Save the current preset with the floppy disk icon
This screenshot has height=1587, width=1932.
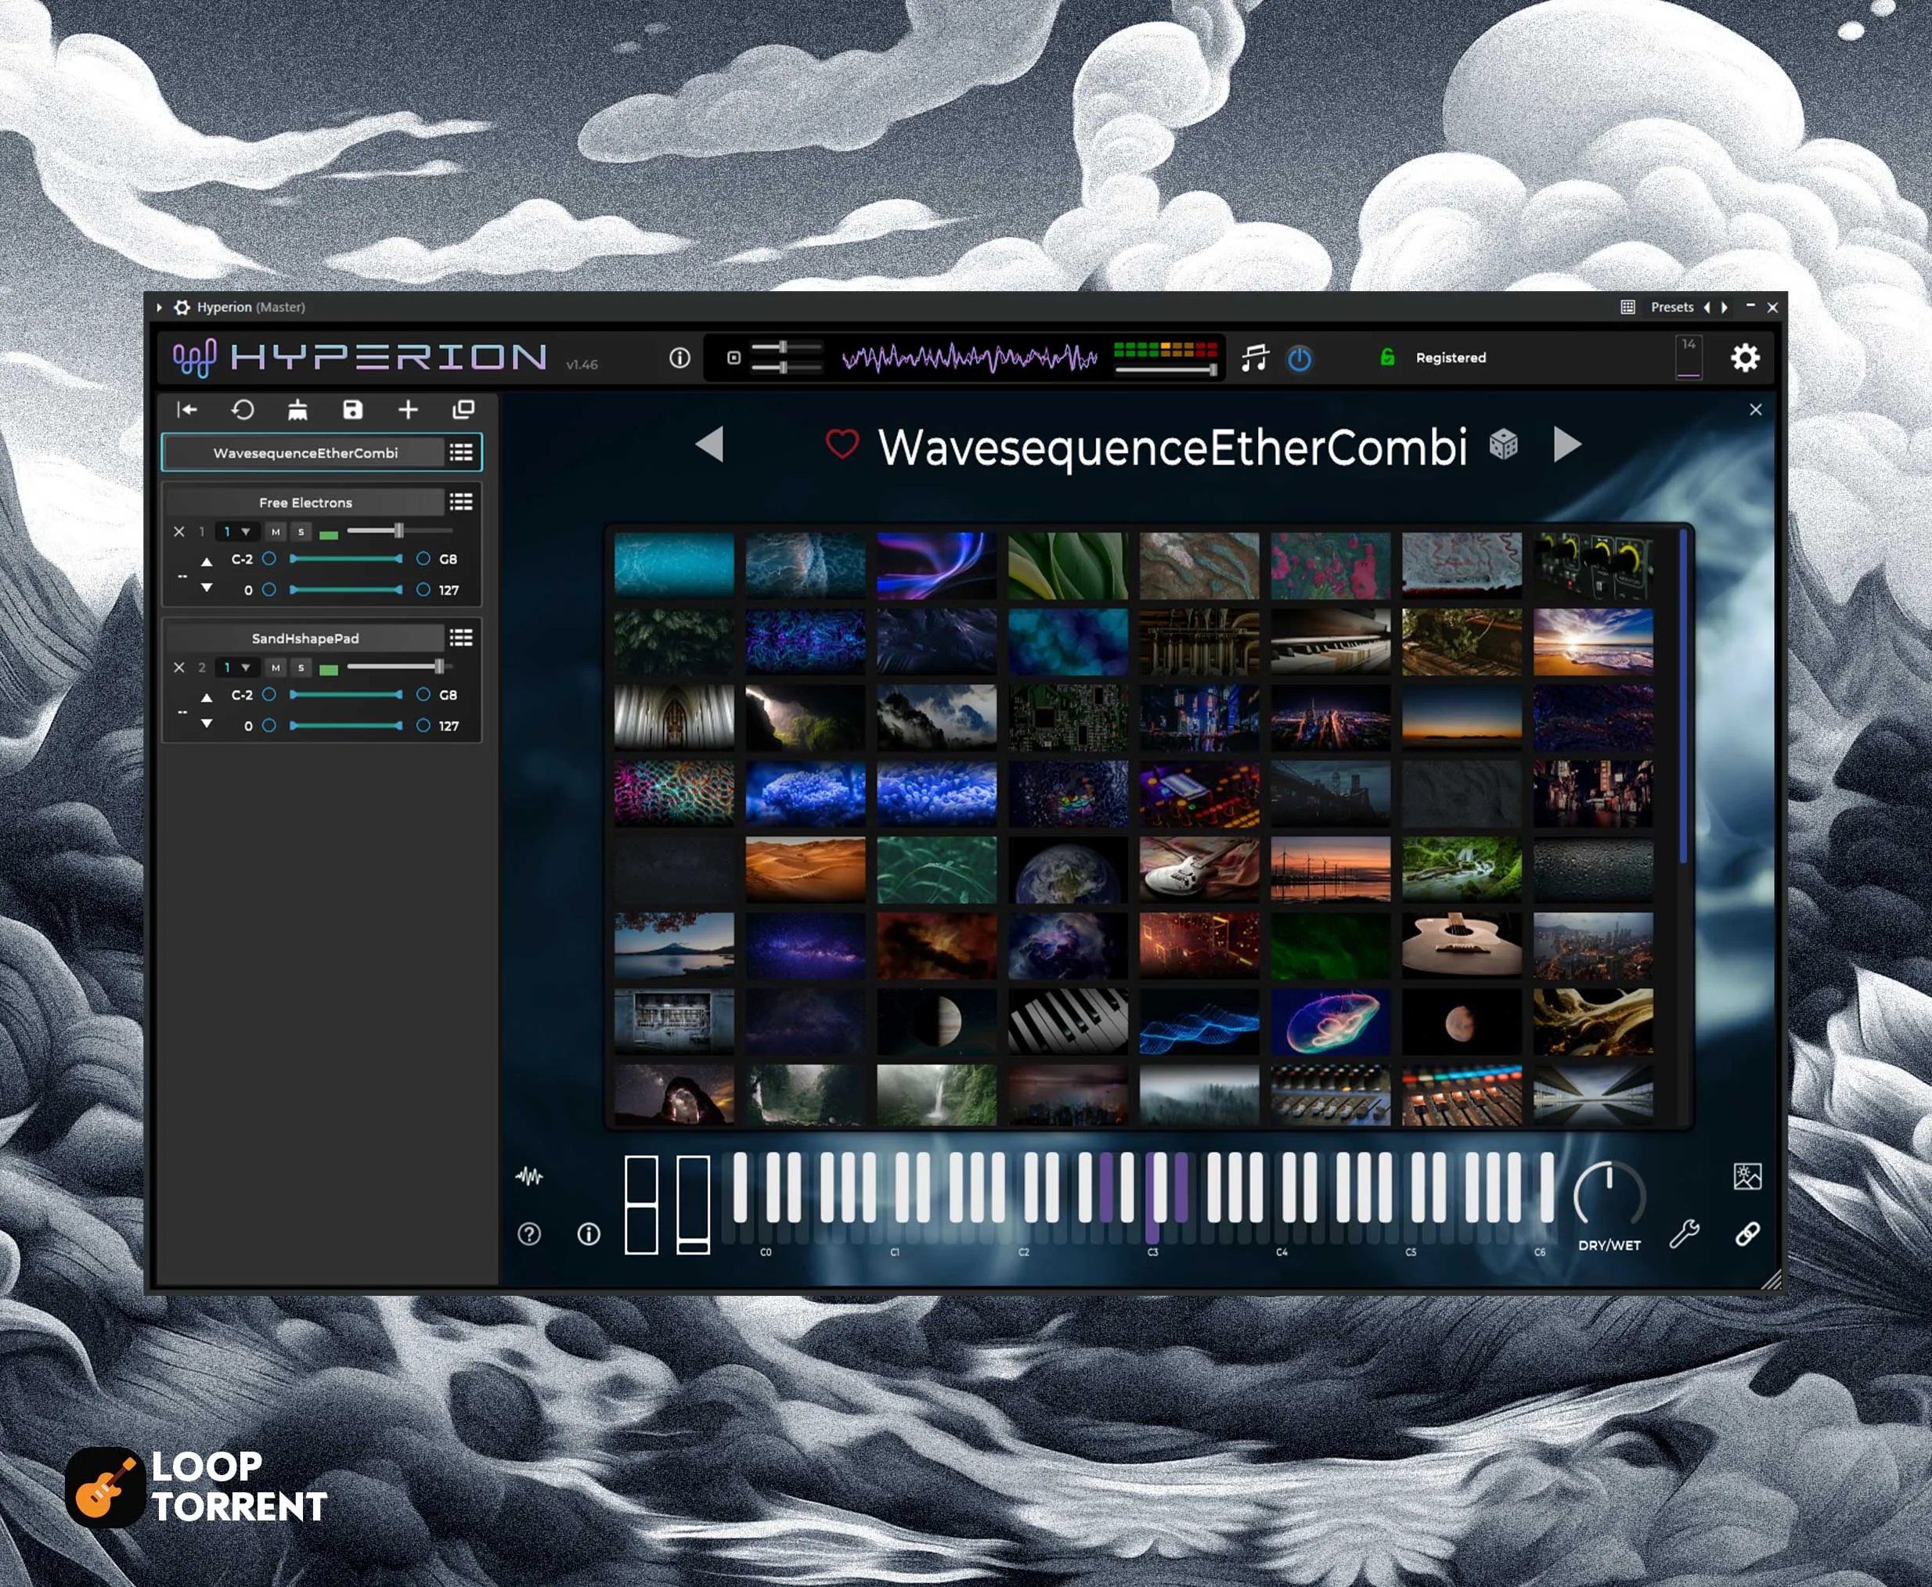point(353,409)
